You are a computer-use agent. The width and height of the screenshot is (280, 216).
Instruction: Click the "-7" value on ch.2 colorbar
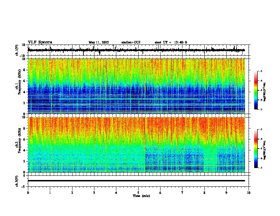coord(261,168)
